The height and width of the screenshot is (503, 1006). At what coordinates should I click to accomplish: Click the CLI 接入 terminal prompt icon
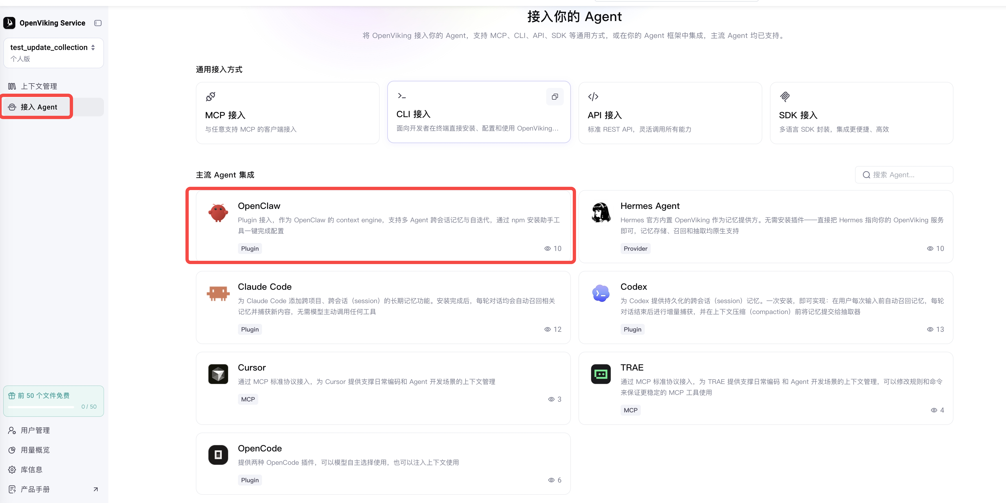tap(402, 96)
